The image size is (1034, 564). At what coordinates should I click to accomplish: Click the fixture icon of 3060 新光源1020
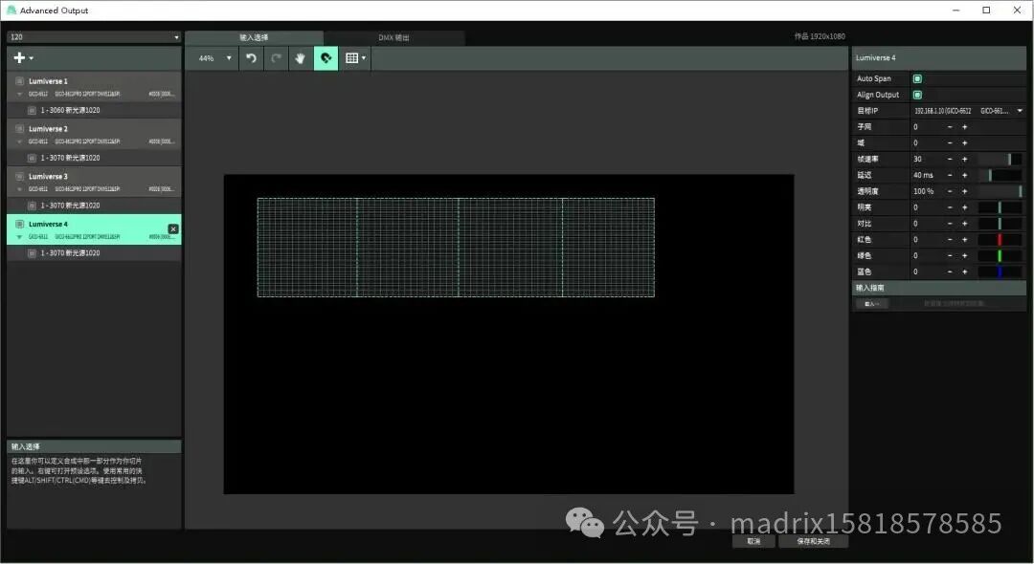[33, 109]
